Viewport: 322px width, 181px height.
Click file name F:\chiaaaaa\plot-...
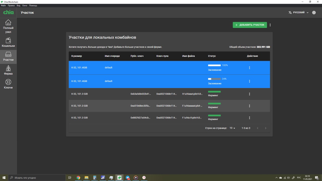pos(192,106)
